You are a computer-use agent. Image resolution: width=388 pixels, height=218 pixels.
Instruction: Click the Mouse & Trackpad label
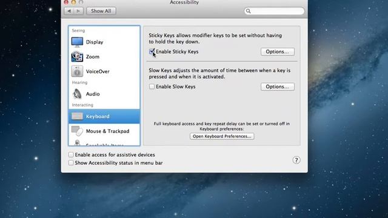click(x=108, y=131)
